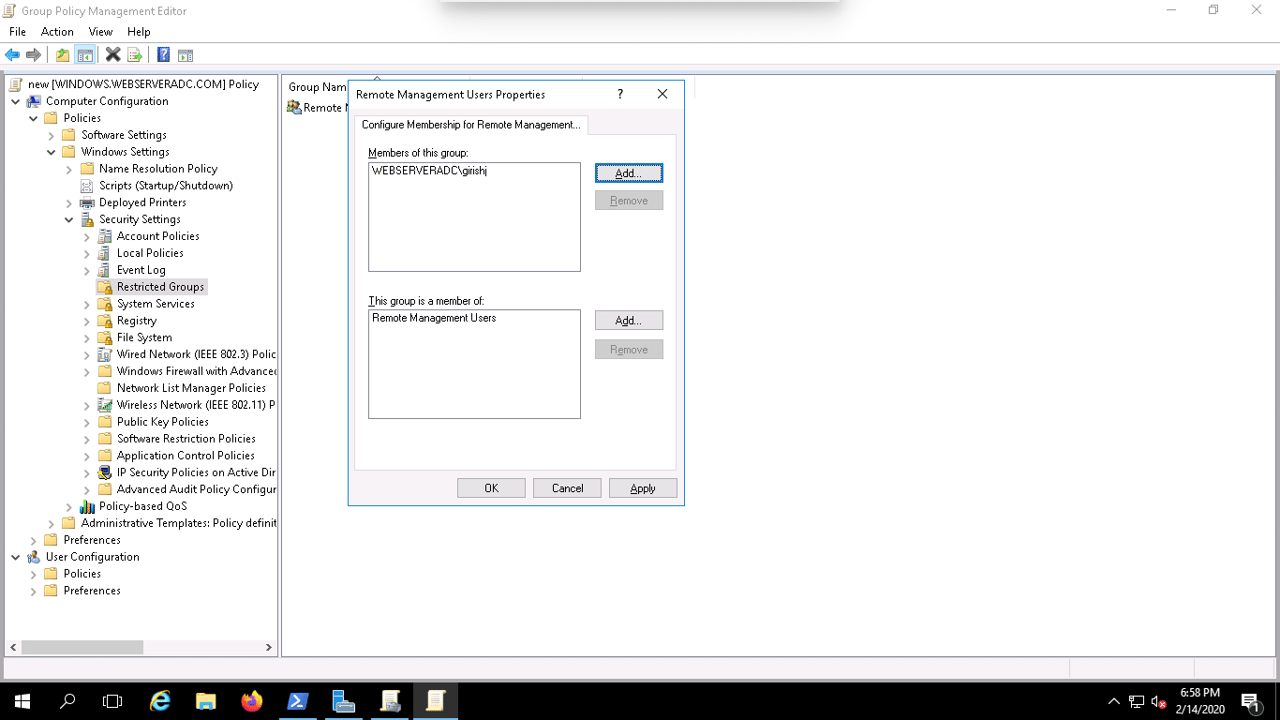Open the Help menu
This screenshot has height=720, width=1280.
(139, 32)
